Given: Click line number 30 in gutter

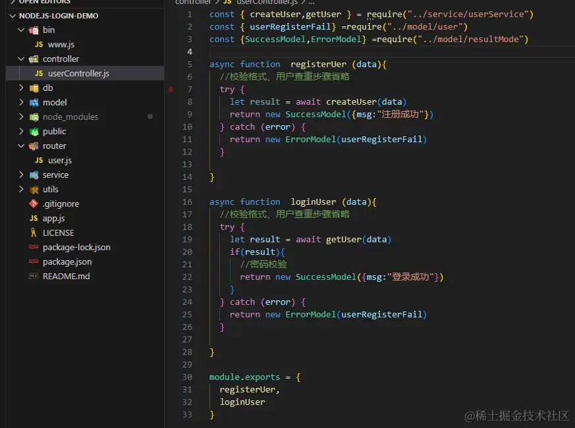Looking at the screenshot, I should (x=187, y=377).
